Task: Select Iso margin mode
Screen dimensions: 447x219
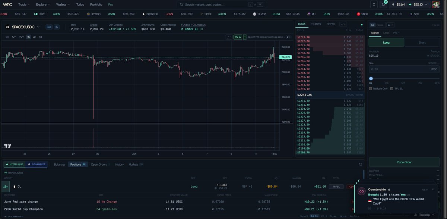Action: click(372, 25)
